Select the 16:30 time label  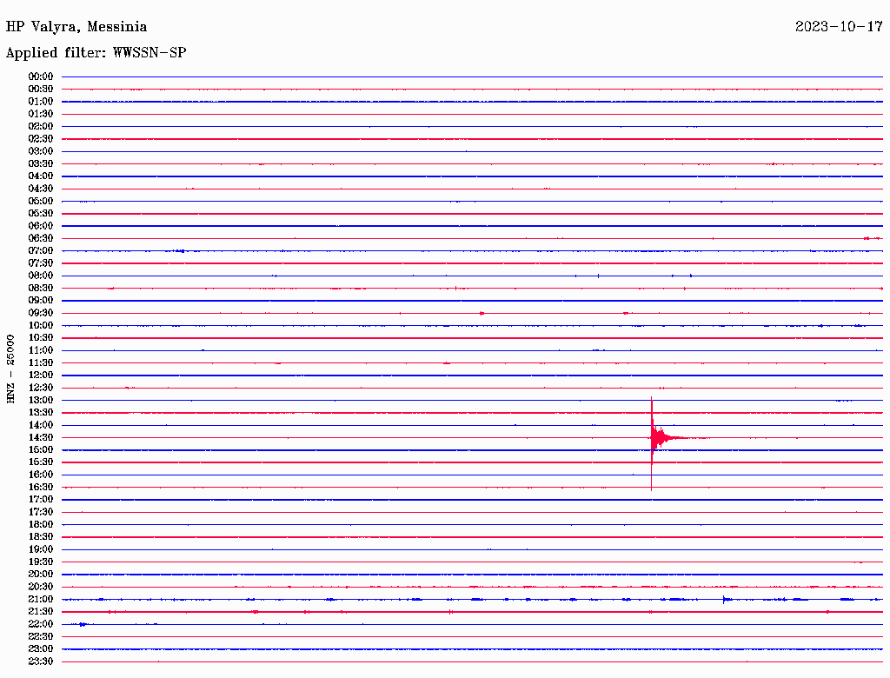[x=41, y=488]
